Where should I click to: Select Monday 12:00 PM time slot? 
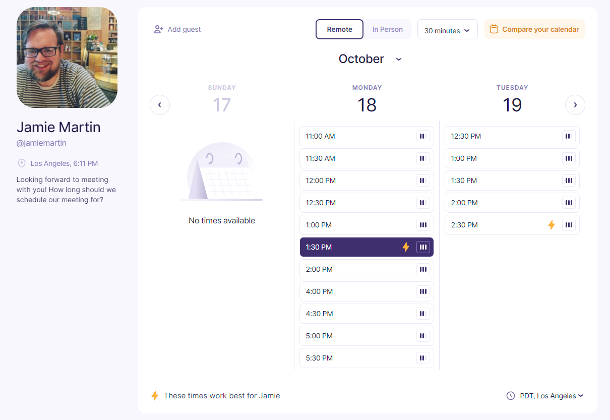[x=367, y=181]
